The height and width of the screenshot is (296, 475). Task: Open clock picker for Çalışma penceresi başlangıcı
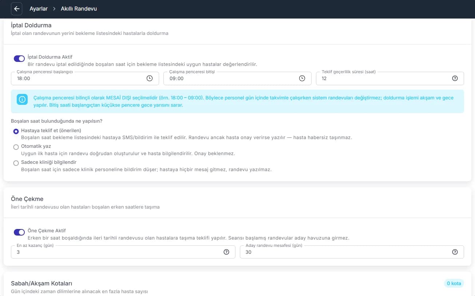click(150, 78)
